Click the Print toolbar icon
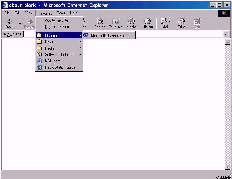The width and height of the screenshot is (232, 179). 181,21
